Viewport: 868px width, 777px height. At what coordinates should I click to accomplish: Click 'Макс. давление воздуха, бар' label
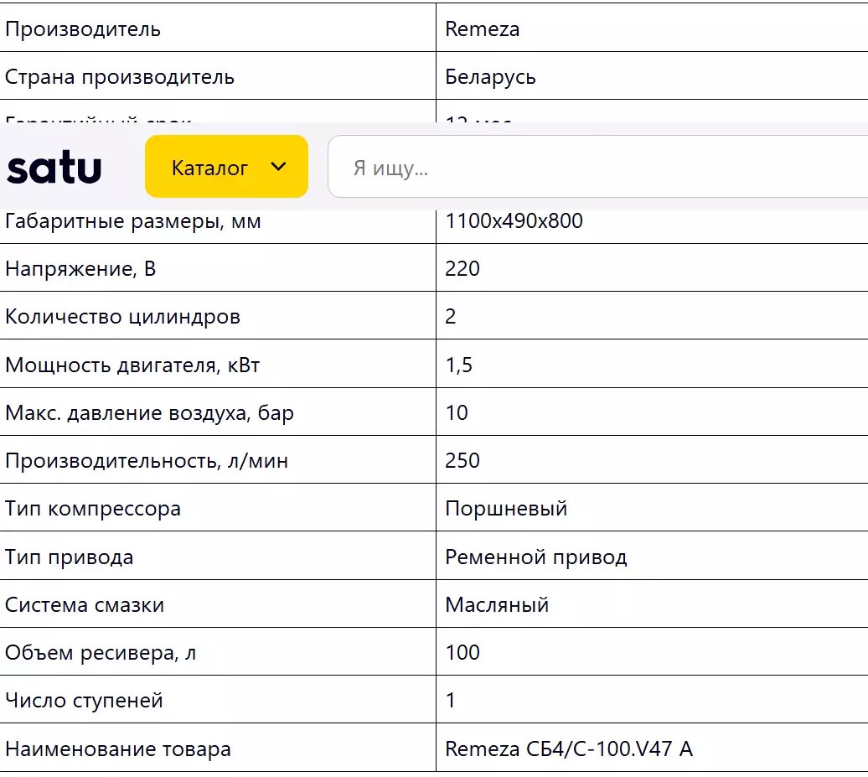tap(149, 413)
